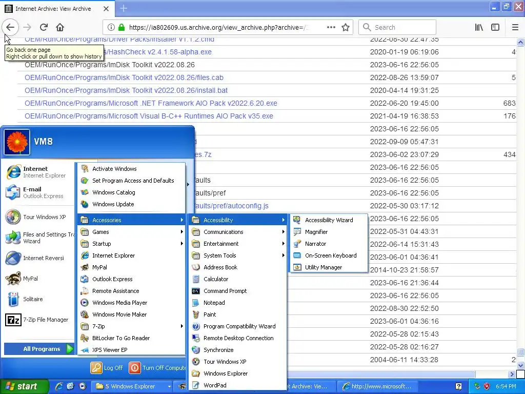Open Visual B-C++ Runtimes AIO Pack link
Image resolution: width=525 pixels, height=394 pixels.
pyautogui.click(x=149, y=116)
